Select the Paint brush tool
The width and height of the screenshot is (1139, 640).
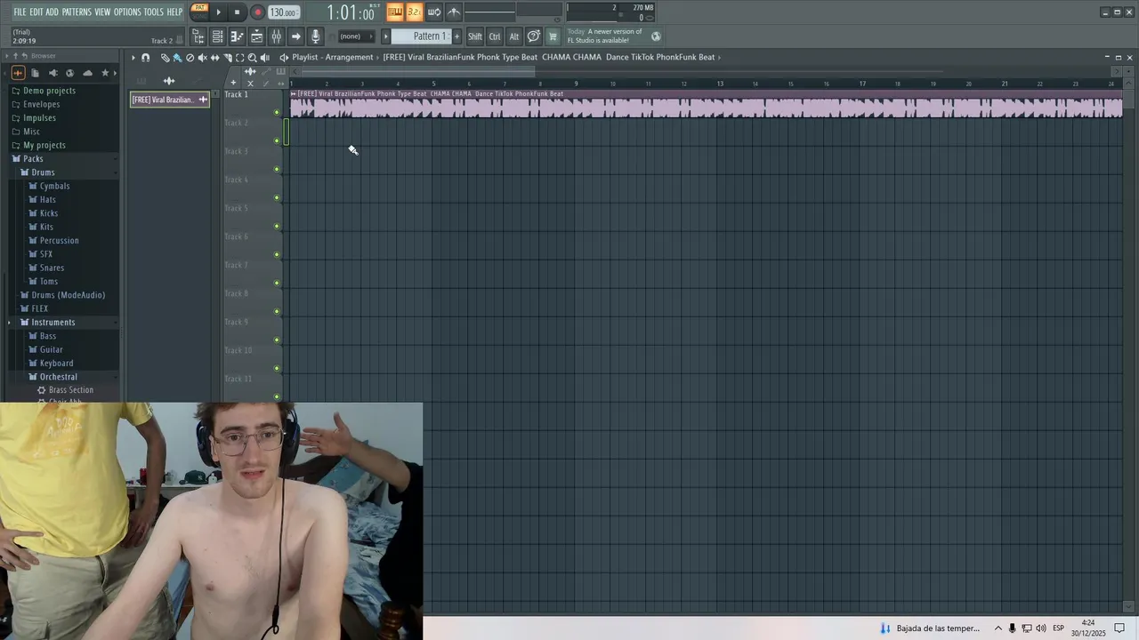(x=177, y=58)
